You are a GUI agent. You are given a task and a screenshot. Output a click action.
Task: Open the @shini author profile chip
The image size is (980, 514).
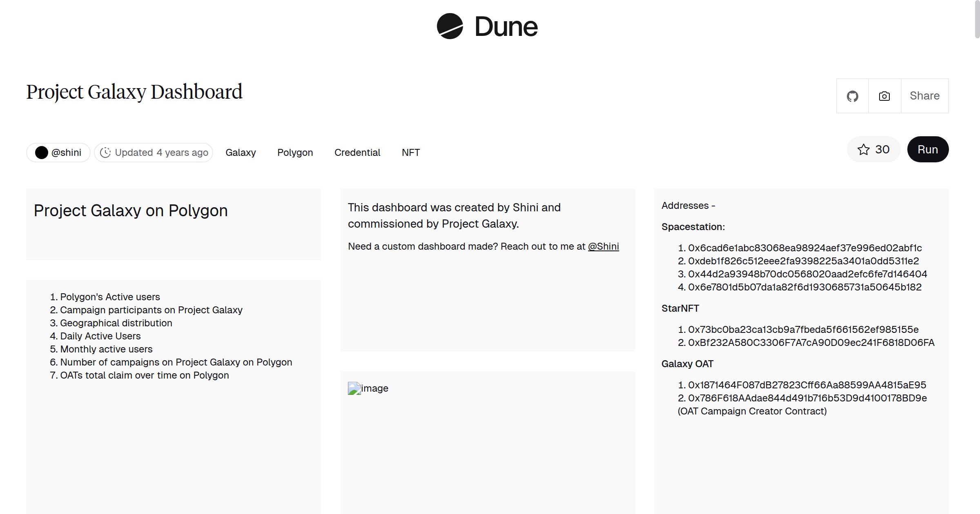[x=66, y=153]
